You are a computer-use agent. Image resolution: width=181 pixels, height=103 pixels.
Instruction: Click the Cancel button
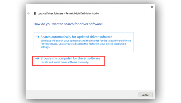click(145, 95)
